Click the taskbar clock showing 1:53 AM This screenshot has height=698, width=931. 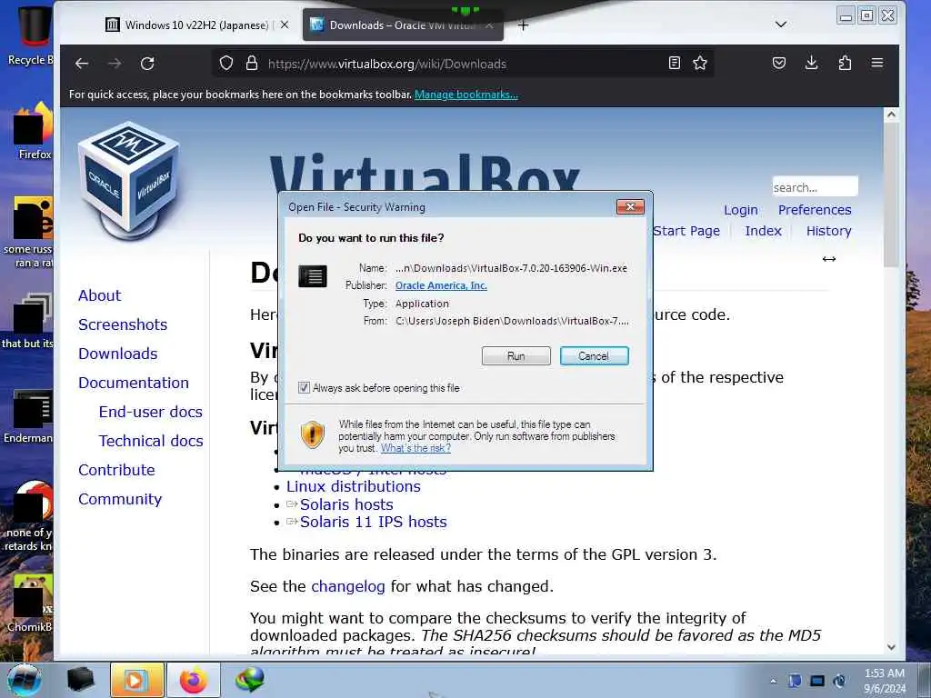[x=884, y=681]
